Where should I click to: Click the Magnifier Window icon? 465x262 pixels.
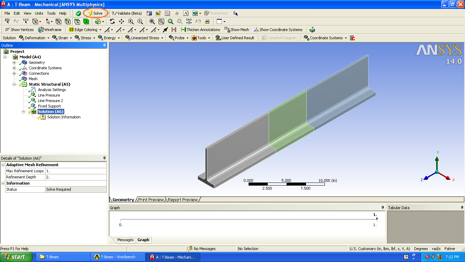[161, 21]
